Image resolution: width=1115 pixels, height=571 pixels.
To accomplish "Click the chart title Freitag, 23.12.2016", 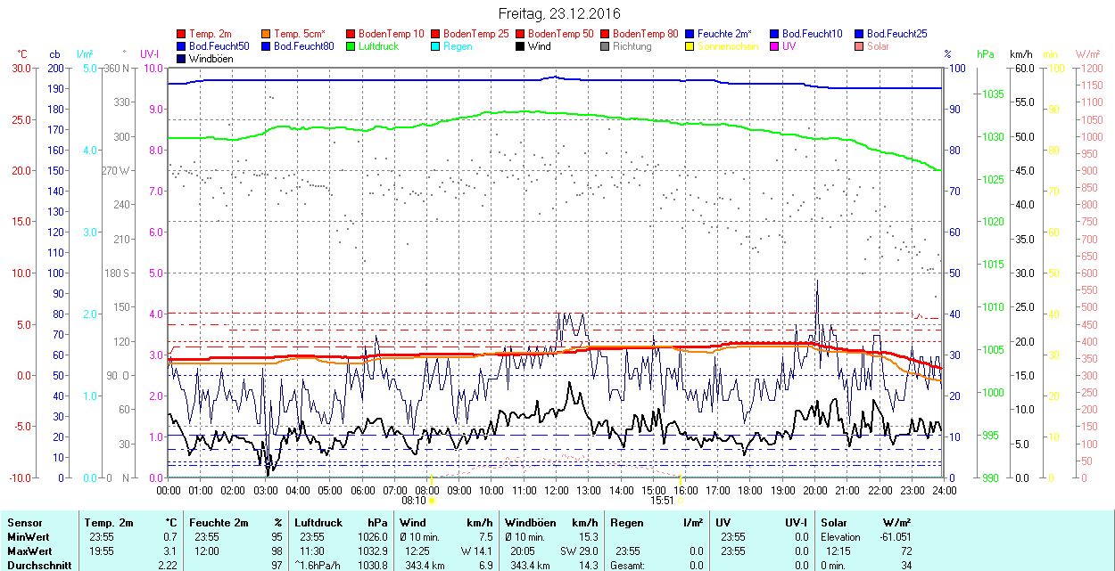I will coord(558,13).
